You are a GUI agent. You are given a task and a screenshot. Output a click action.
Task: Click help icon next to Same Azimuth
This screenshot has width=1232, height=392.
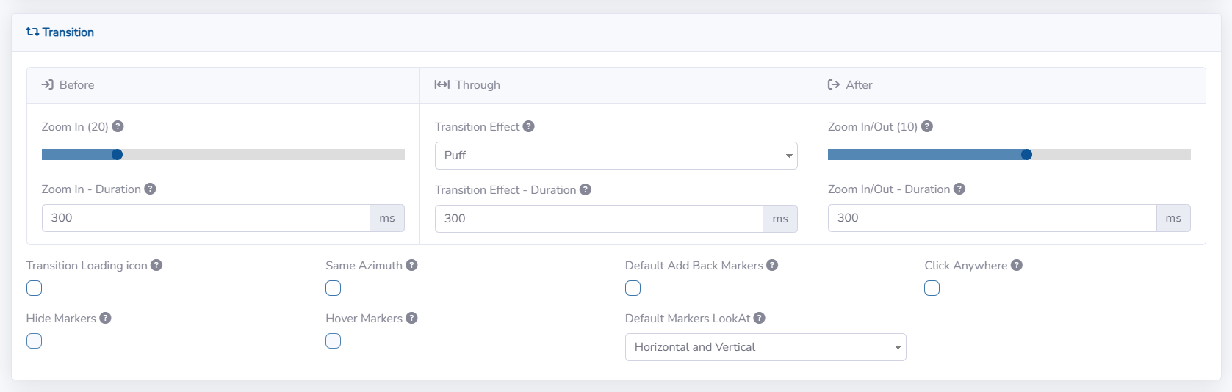tap(411, 265)
